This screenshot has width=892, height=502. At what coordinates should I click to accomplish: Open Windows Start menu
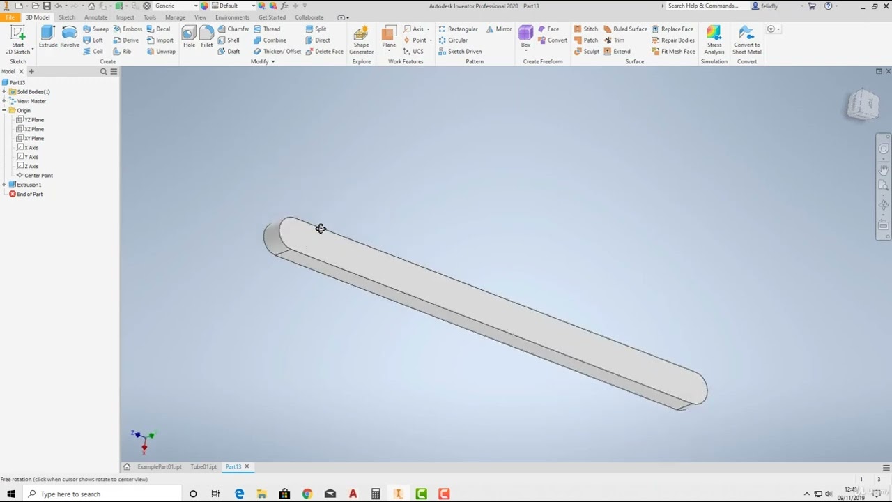(10, 494)
